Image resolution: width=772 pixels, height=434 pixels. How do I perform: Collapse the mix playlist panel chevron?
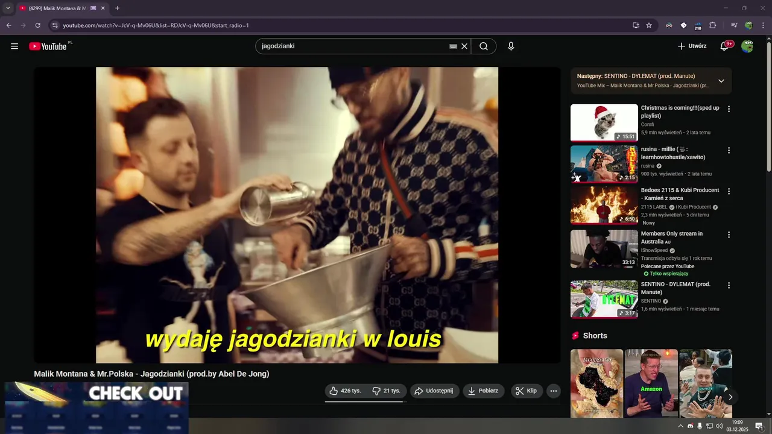721,81
